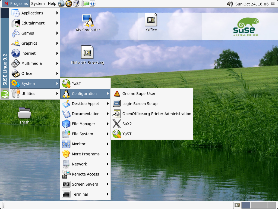Image resolution: width=278 pixels, height=209 pixels.
Task: Click the blue info icon in top panel
Action: [x=93, y=4]
